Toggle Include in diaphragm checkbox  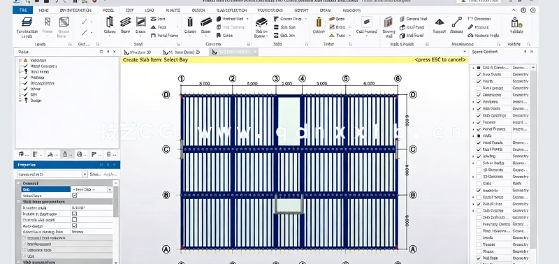click(x=74, y=214)
